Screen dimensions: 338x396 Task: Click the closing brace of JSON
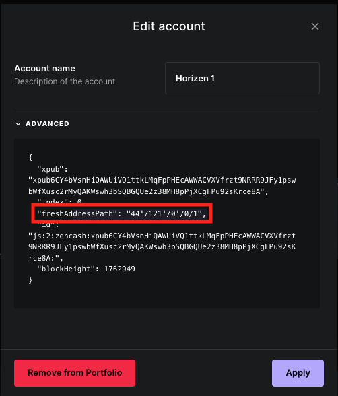click(30, 280)
